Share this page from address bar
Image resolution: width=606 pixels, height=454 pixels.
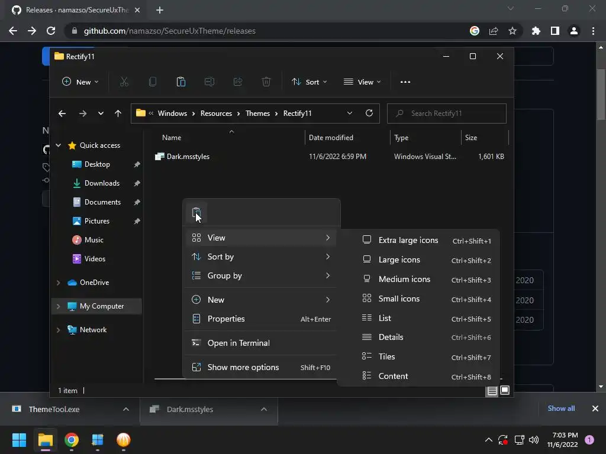(x=494, y=31)
